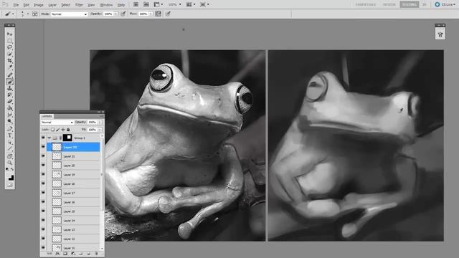Delete layer using trash icon

pyautogui.click(x=96, y=254)
